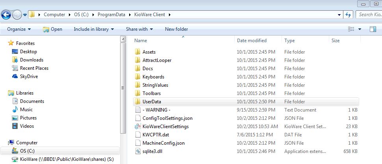Click the UserData folder name
Screen dimensions: 382x164
point(152,102)
